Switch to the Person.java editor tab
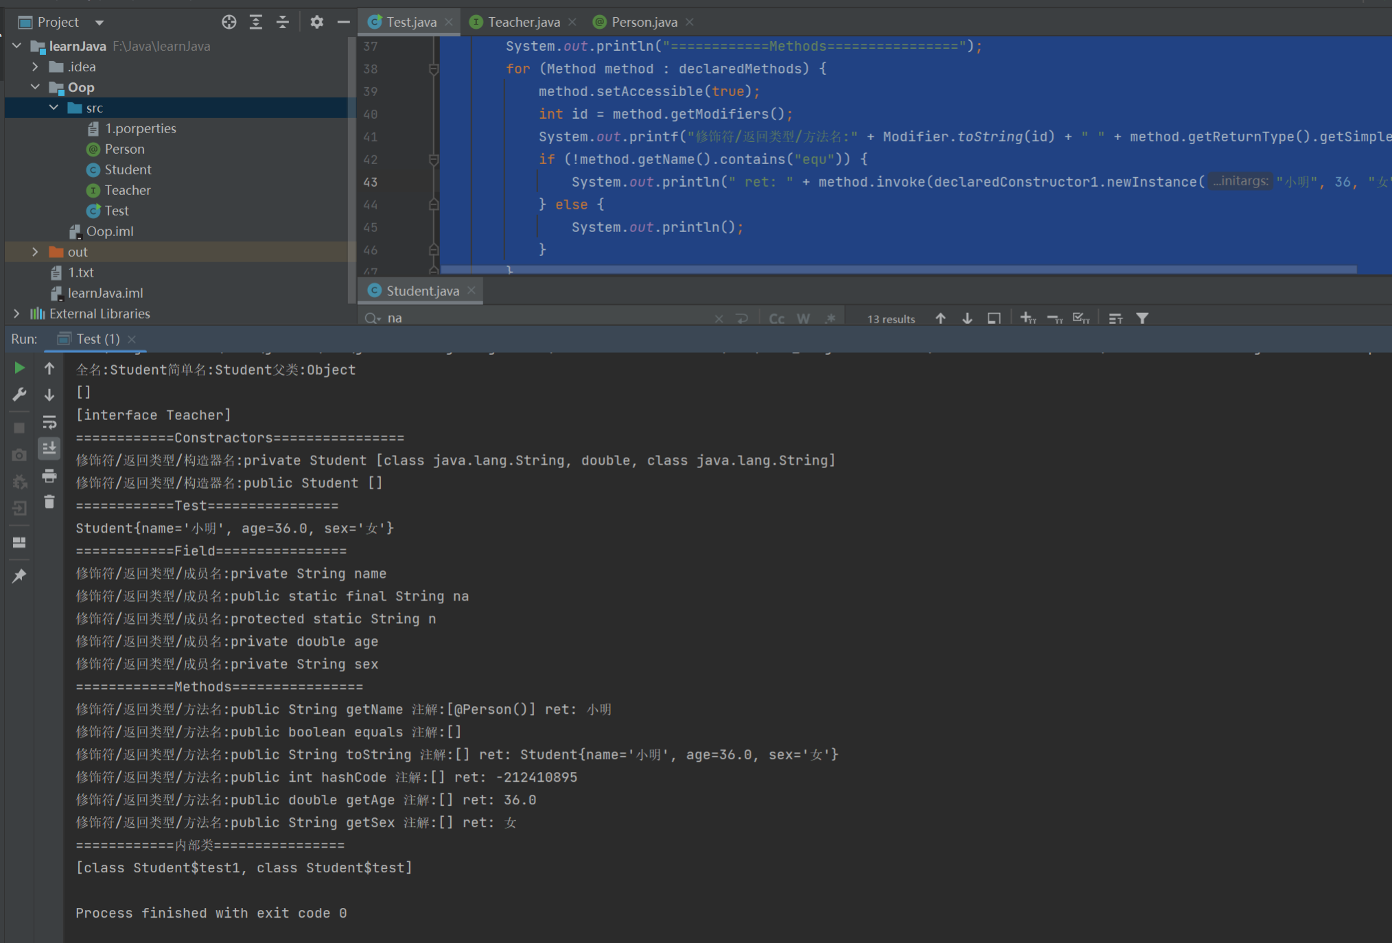This screenshot has width=1392, height=943. (x=643, y=22)
